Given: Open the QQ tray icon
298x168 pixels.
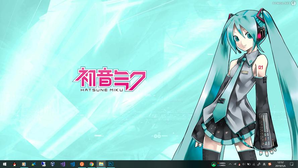Looking at the screenshot, I should point(239,164).
